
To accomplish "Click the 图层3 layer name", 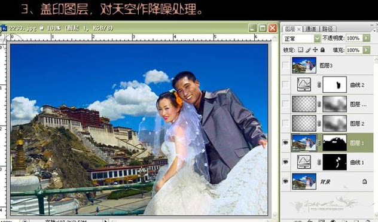I will [326, 65].
